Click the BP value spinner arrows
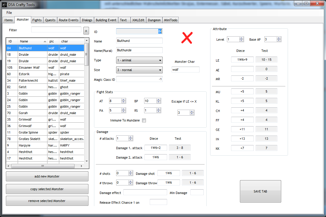The width and height of the screenshot is (326, 217). [159, 101]
